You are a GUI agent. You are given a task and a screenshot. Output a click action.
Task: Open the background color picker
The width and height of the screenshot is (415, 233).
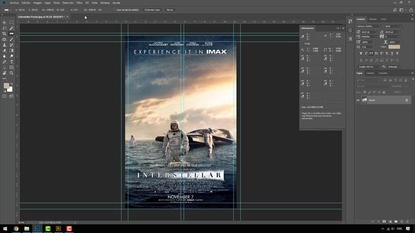click(10, 90)
